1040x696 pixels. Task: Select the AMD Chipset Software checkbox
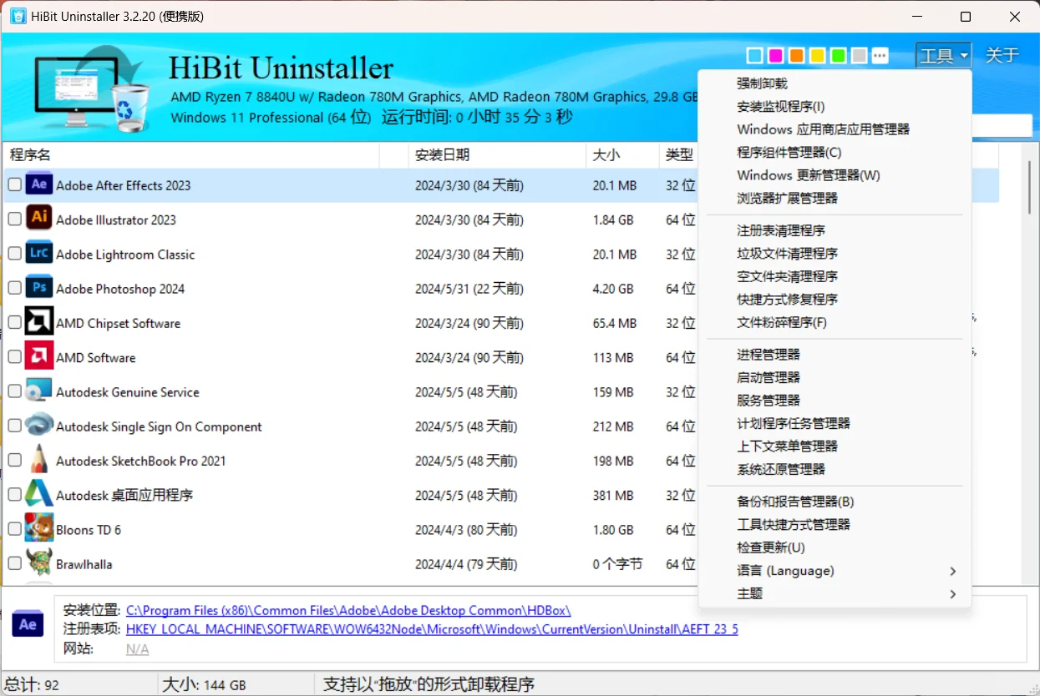[14, 322]
